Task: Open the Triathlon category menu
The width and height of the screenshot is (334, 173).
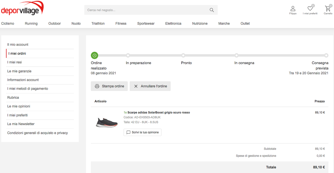Action: pyautogui.click(x=98, y=23)
